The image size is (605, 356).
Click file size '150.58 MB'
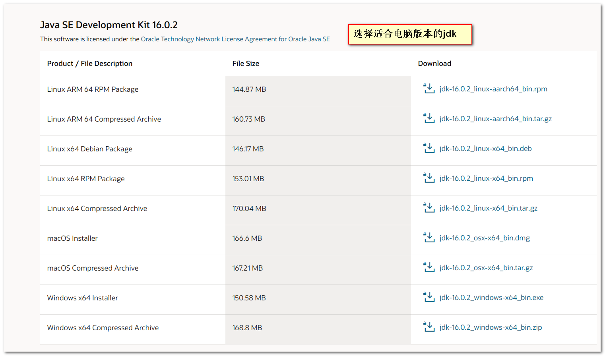[249, 298]
